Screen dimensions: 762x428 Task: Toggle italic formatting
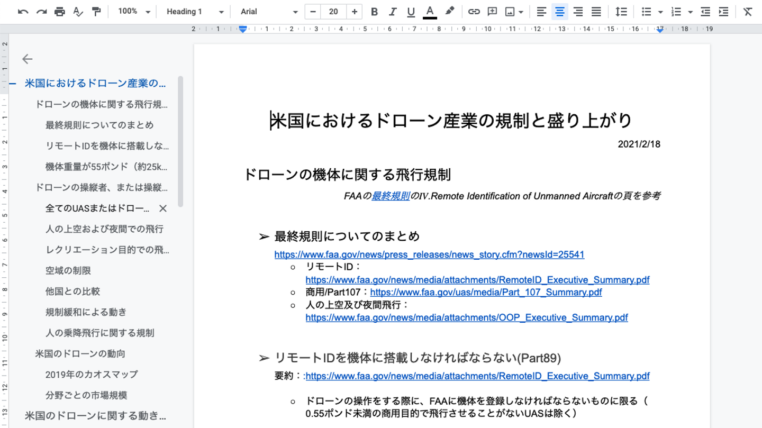[x=392, y=12]
